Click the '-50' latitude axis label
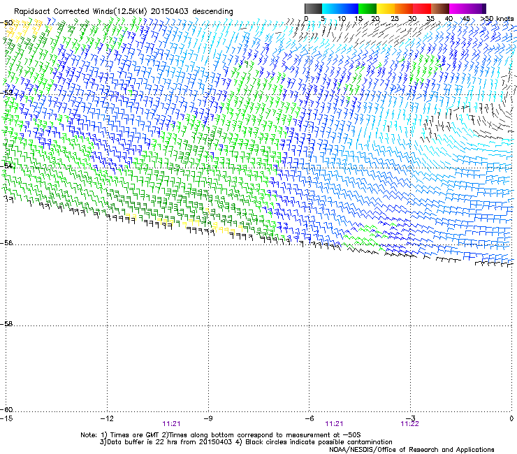517x454 pixels. coord(6,23)
